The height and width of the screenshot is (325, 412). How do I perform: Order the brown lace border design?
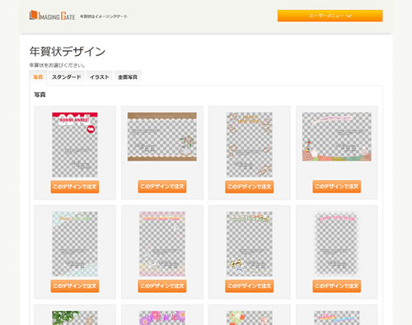click(x=162, y=187)
